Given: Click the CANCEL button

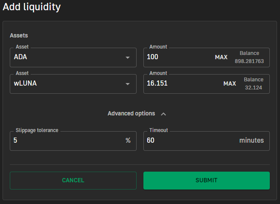Looking at the screenshot, I should (x=73, y=181).
